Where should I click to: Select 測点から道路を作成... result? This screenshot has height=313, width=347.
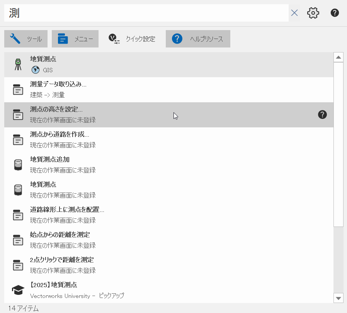point(168,140)
